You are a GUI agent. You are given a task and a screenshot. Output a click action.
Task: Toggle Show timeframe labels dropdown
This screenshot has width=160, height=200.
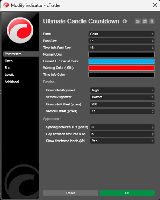122,141
